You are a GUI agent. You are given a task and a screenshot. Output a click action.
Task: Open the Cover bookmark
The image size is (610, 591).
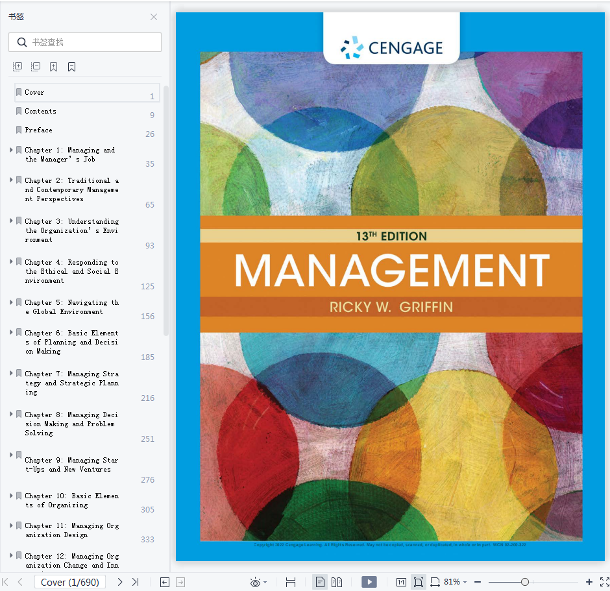[87, 93]
